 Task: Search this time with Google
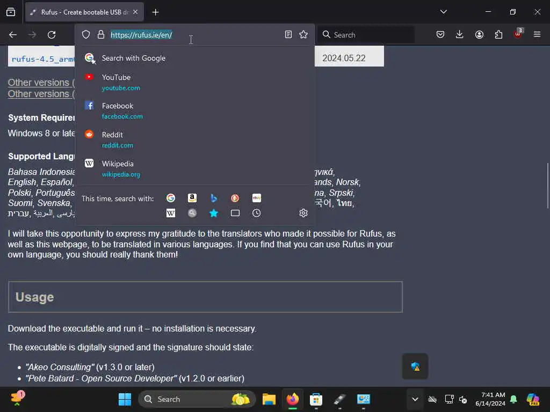(171, 198)
